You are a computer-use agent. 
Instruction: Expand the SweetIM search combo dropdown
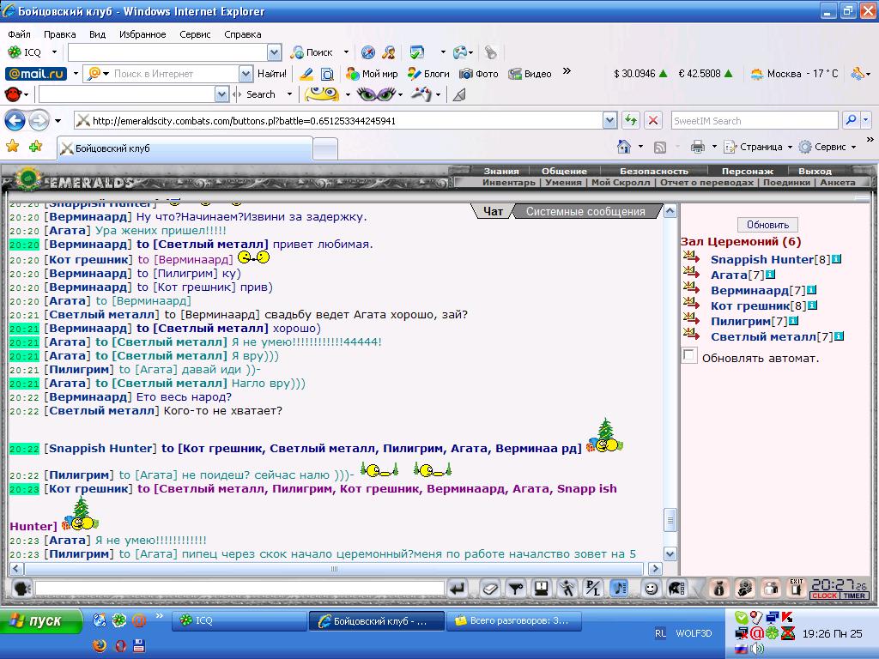pos(222,94)
